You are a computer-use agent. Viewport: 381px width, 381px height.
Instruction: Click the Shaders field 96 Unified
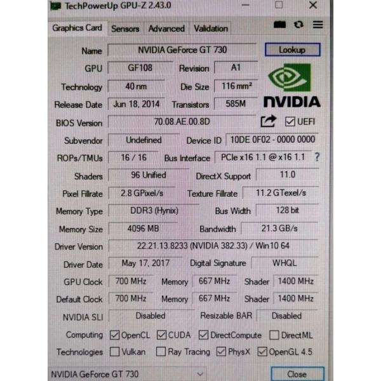tap(149, 175)
